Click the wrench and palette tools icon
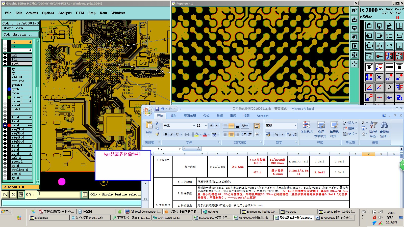 [x=369, y=56]
